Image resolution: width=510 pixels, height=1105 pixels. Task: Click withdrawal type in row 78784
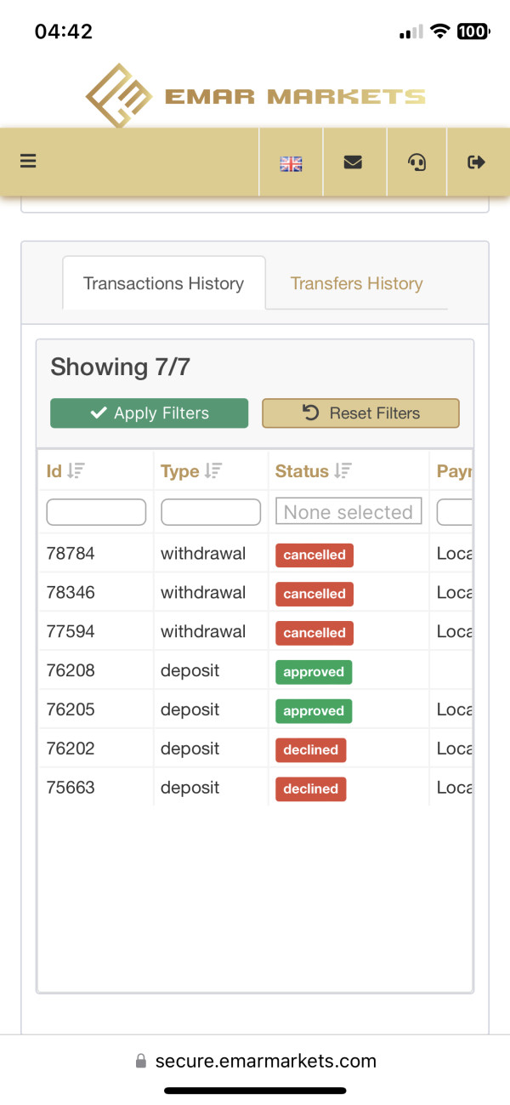(203, 554)
